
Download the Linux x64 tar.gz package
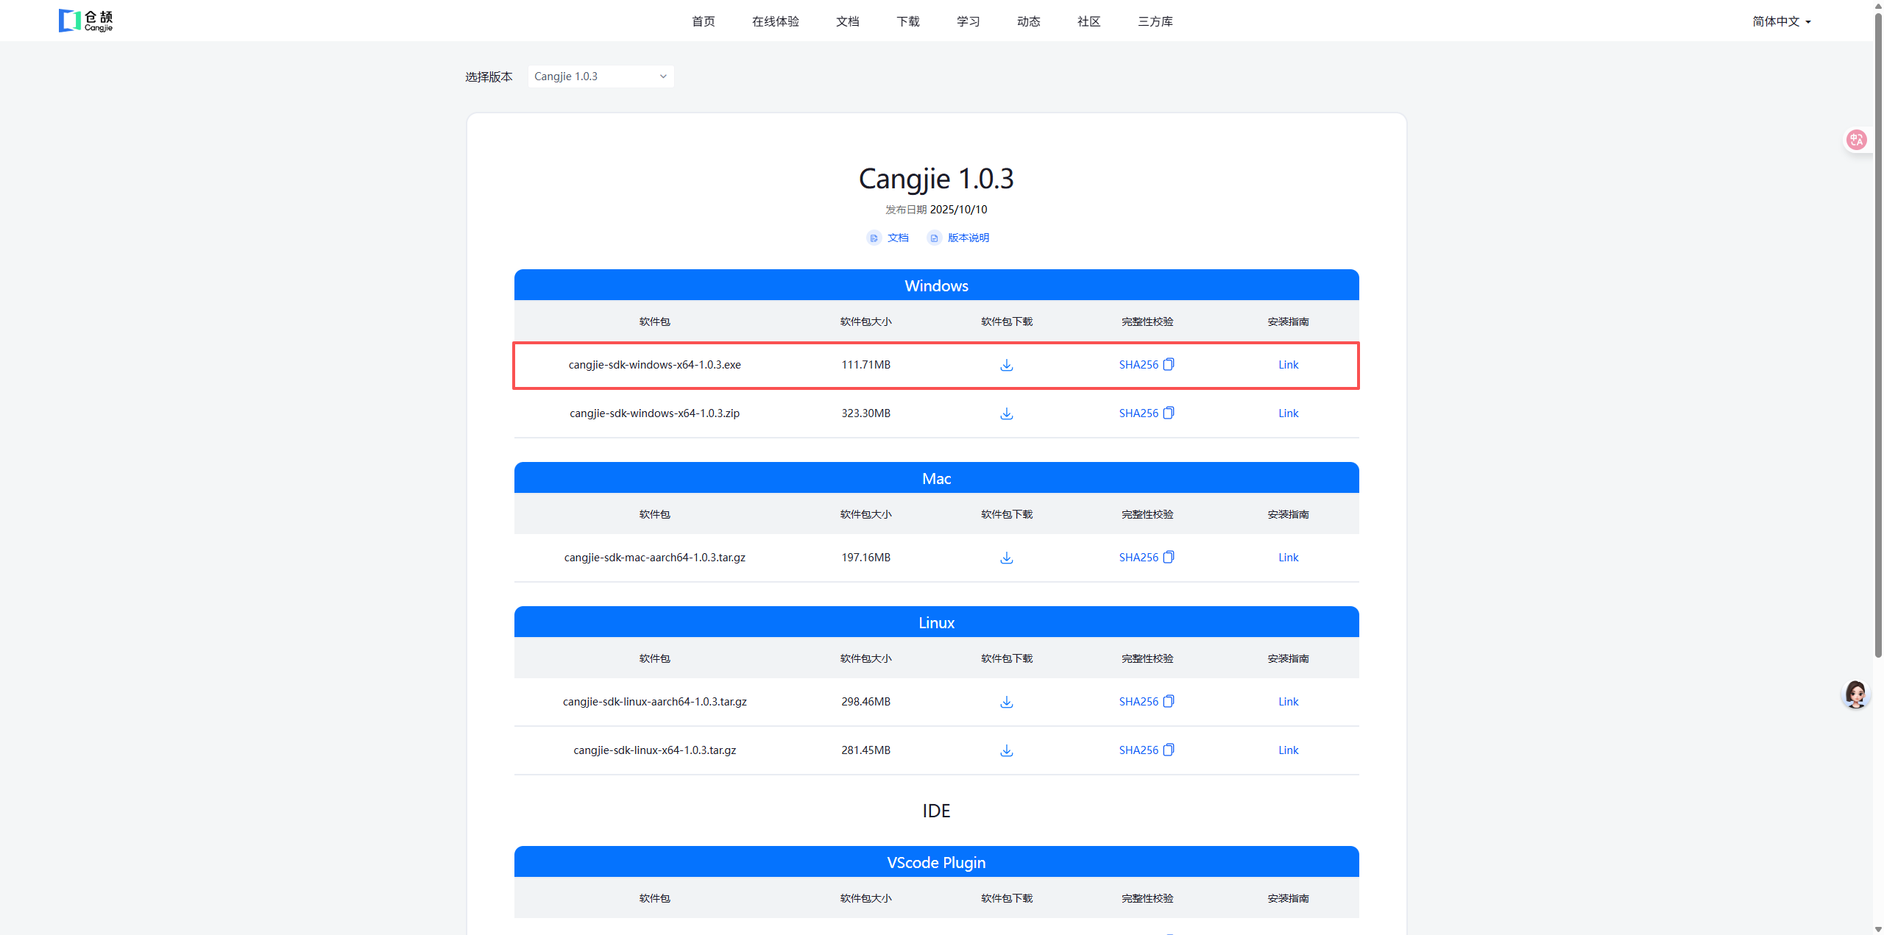[x=1006, y=750]
